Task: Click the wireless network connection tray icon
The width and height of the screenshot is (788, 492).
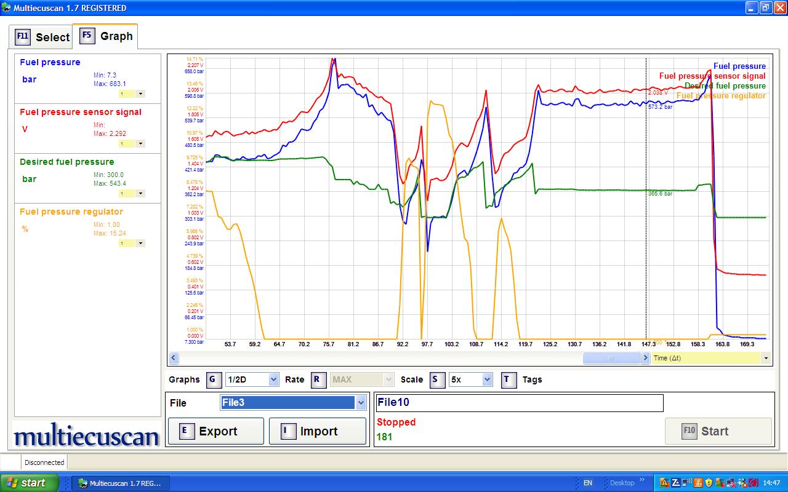Action: (686, 483)
